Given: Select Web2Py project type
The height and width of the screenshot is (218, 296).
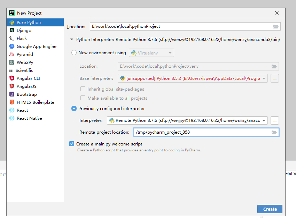Looking at the screenshot, I should [35, 62].
